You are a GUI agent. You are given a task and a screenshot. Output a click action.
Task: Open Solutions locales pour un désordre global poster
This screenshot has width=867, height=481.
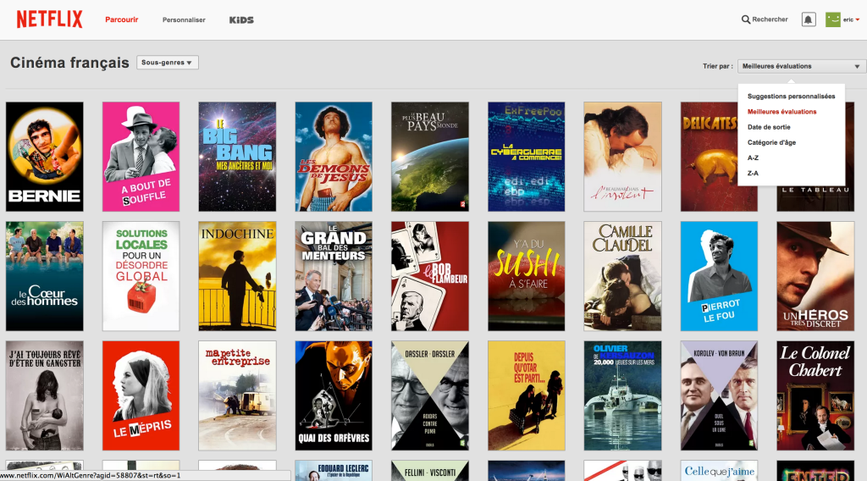pyautogui.click(x=141, y=276)
